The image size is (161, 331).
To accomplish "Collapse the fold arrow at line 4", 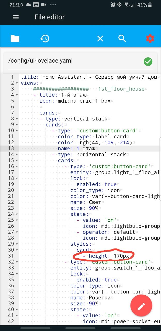I will pyautogui.click(x=17, y=95).
